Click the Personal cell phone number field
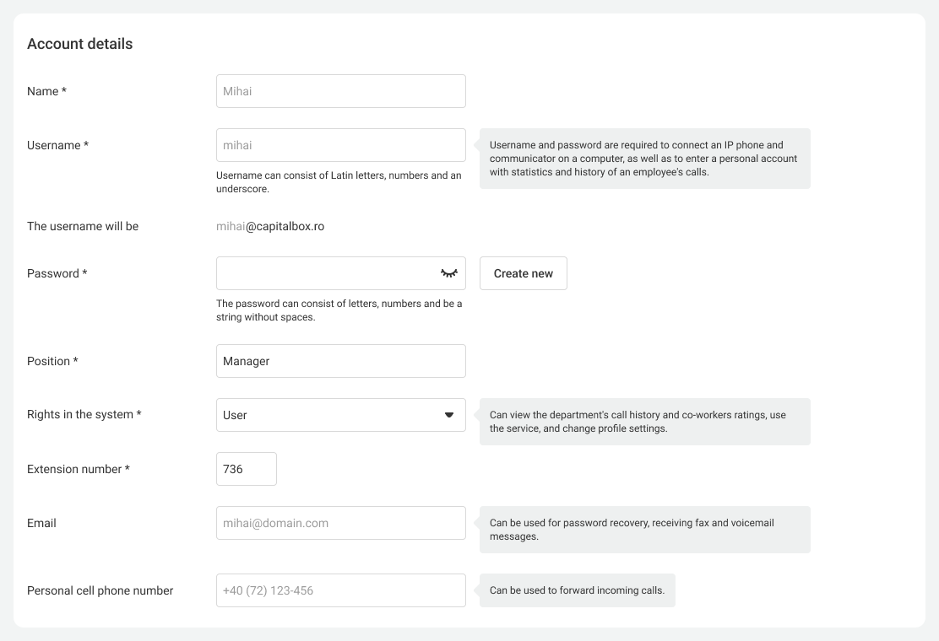The image size is (939, 641). pyautogui.click(x=340, y=590)
